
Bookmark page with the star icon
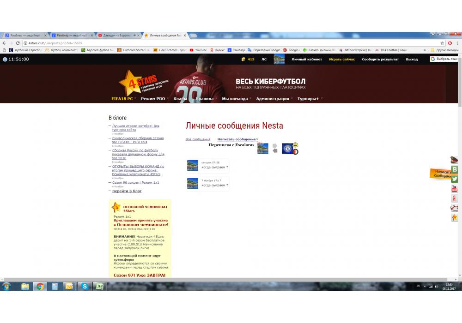442,43
